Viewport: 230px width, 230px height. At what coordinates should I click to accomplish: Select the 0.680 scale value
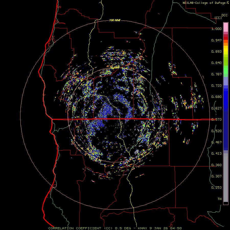[216, 97]
